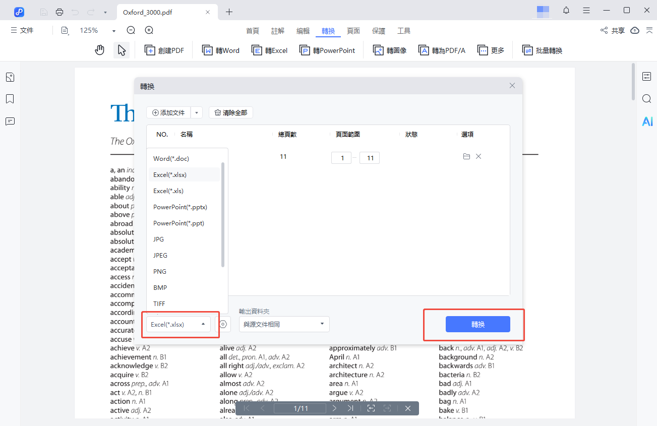Click 轉圖像 toolbar button
This screenshot has height=426, width=657.
pyautogui.click(x=390, y=50)
